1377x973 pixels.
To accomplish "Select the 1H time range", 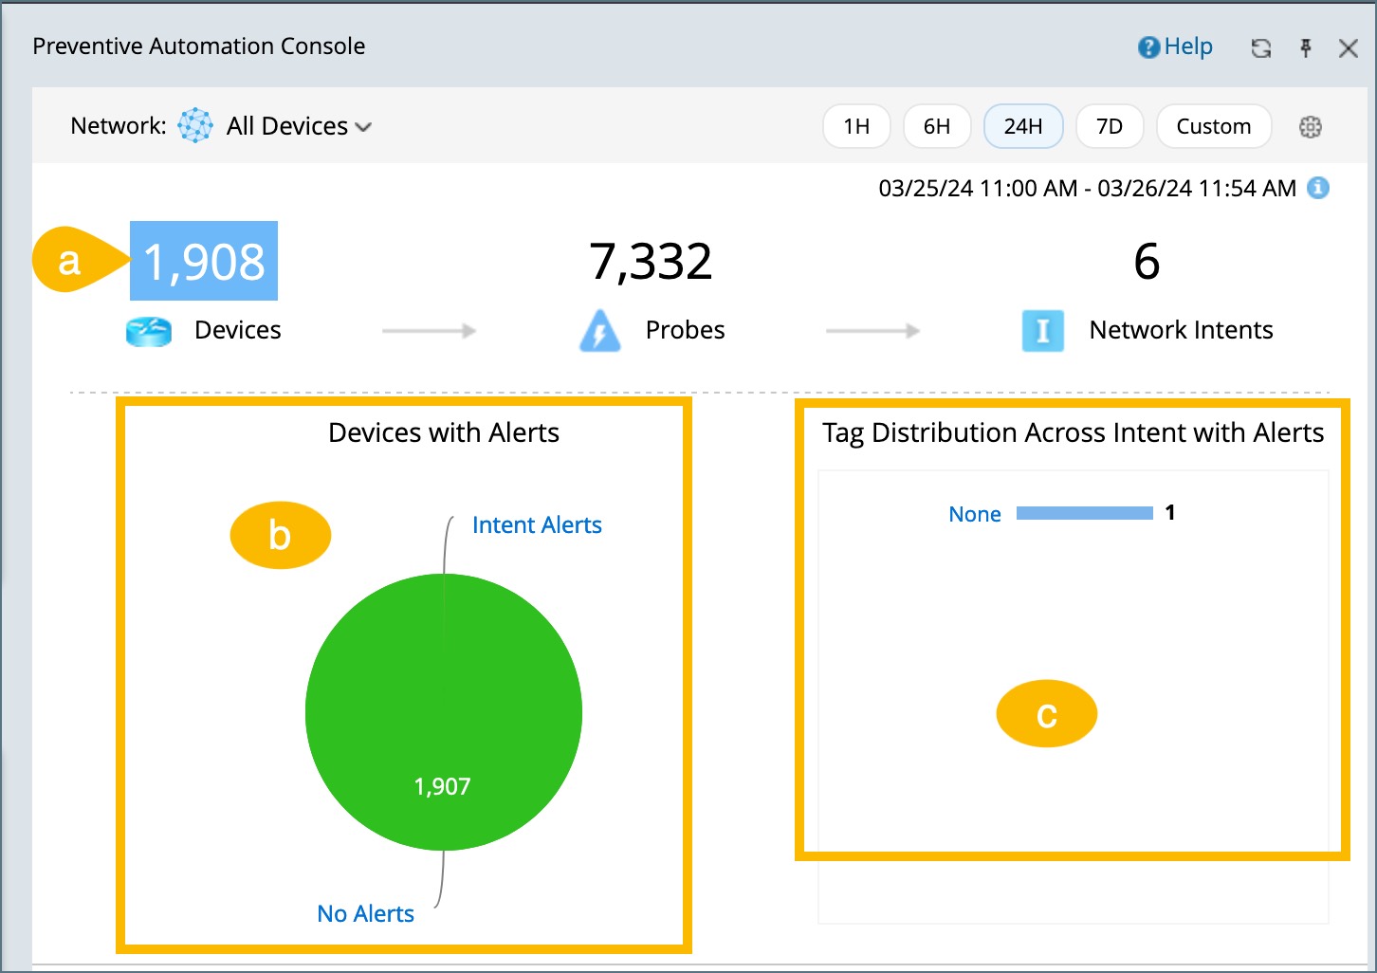I will pyautogui.click(x=856, y=126).
